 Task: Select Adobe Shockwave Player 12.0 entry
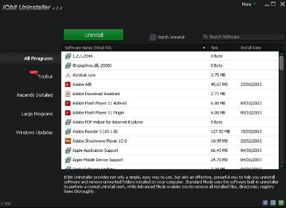pyautogui.click(x=100, y=141)
